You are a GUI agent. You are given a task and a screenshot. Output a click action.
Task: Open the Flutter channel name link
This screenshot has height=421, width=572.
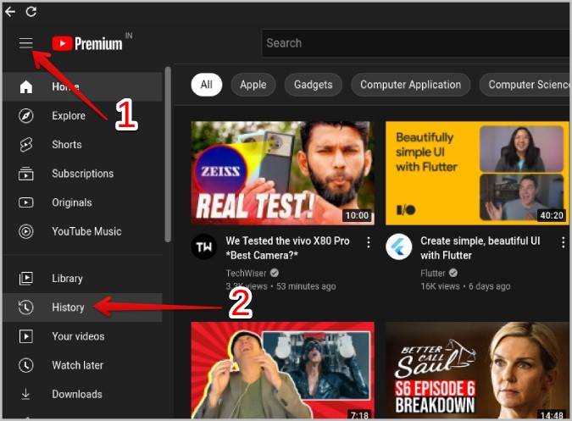tap(433, 273)
